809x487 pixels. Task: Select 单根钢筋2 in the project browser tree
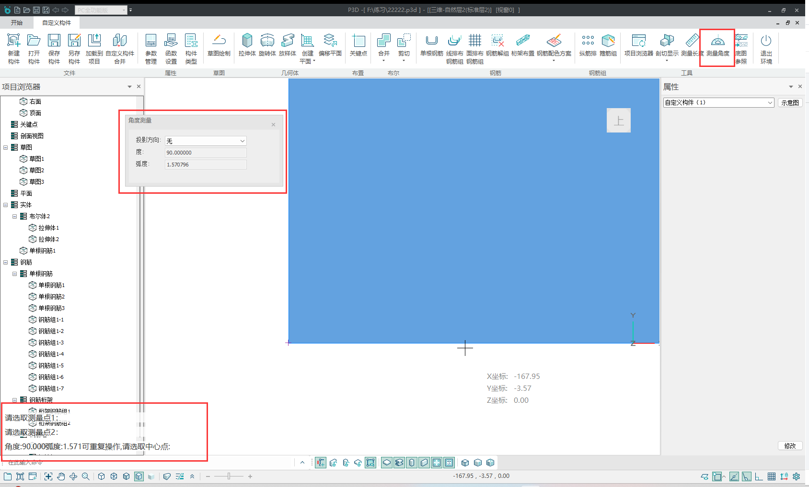pos(51,297)
